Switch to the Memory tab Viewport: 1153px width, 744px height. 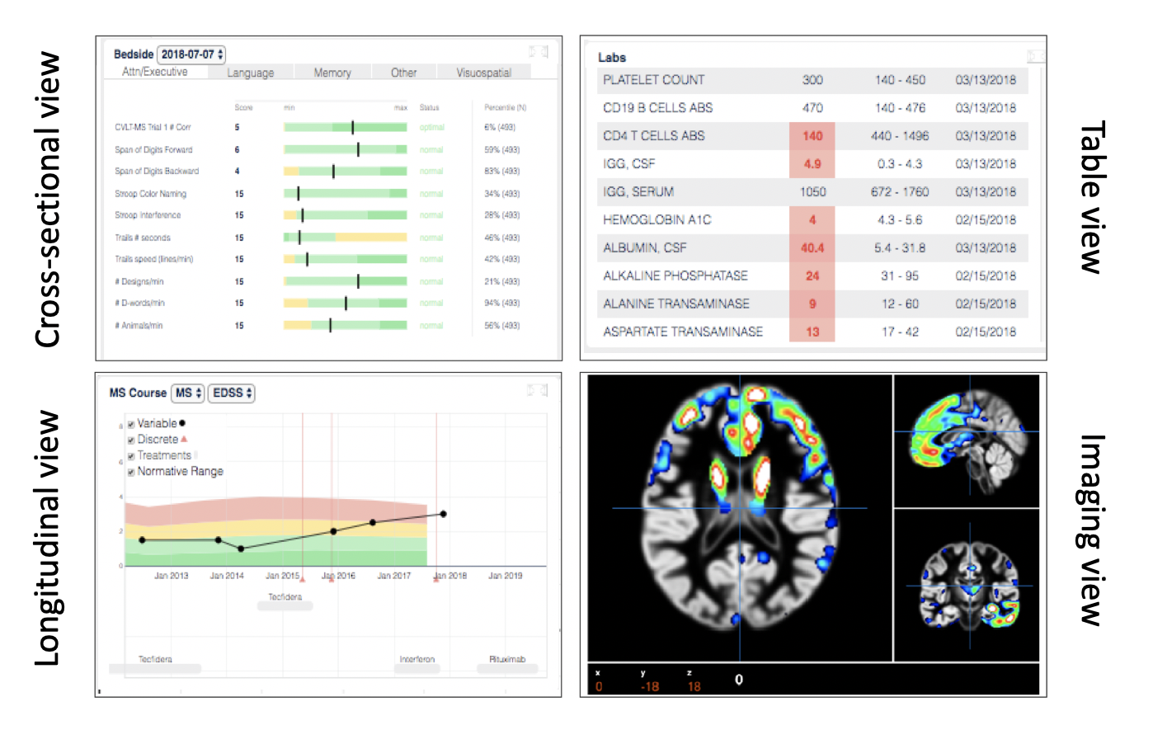tap(332, 73)
